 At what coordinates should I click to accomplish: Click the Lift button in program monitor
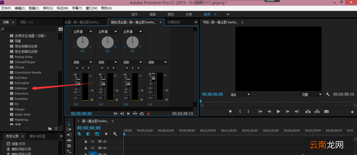(308, 111)
